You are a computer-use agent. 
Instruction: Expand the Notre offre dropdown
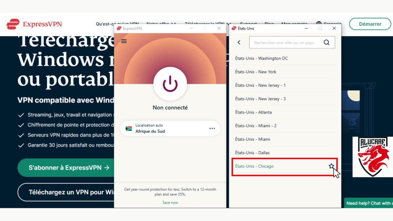pos(159,24)
